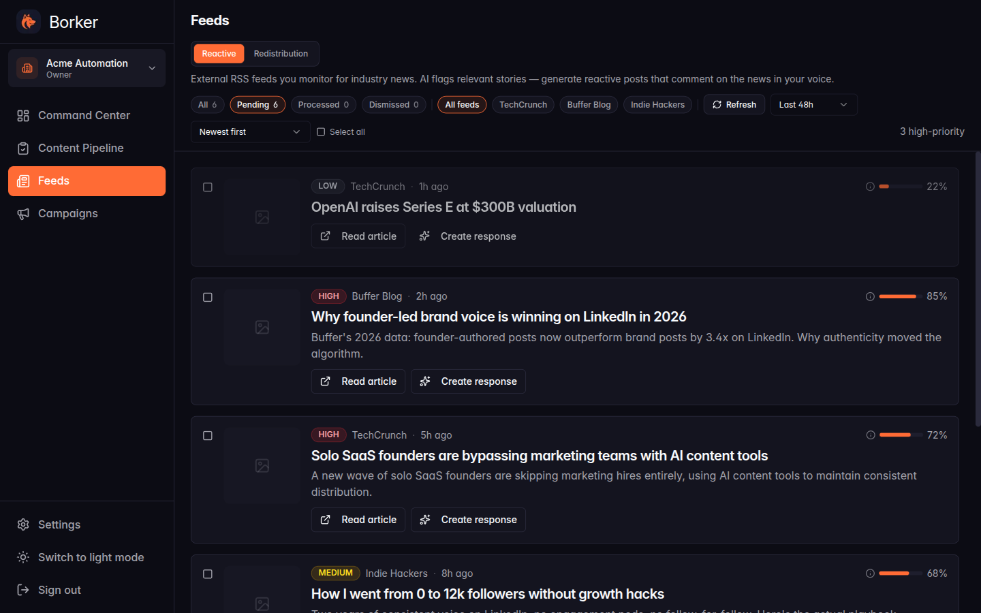Click the info icon beside 22% score
Screen dimensions: 981x613
(870, 187)
